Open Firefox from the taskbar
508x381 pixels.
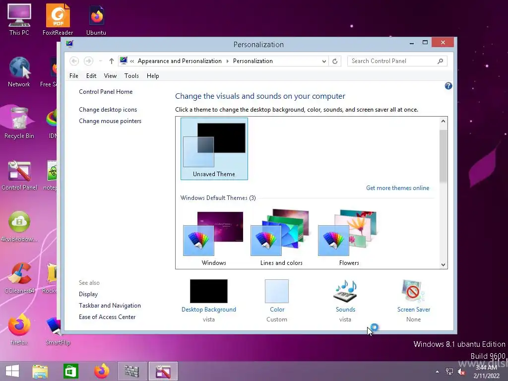101,371
